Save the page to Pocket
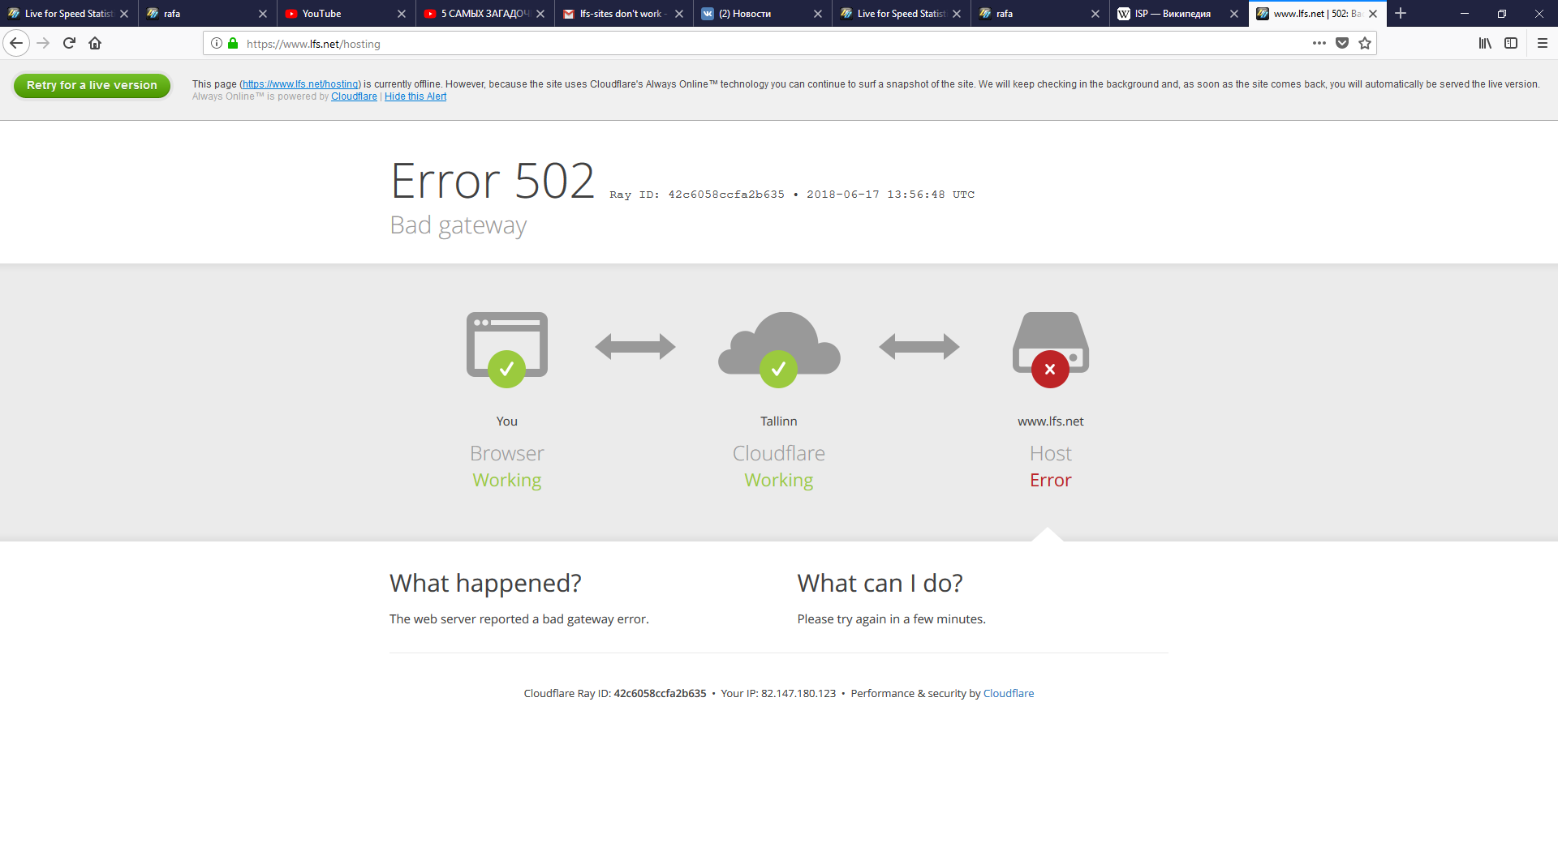This screenshot has height=843, width=1558. [1342, 43]
